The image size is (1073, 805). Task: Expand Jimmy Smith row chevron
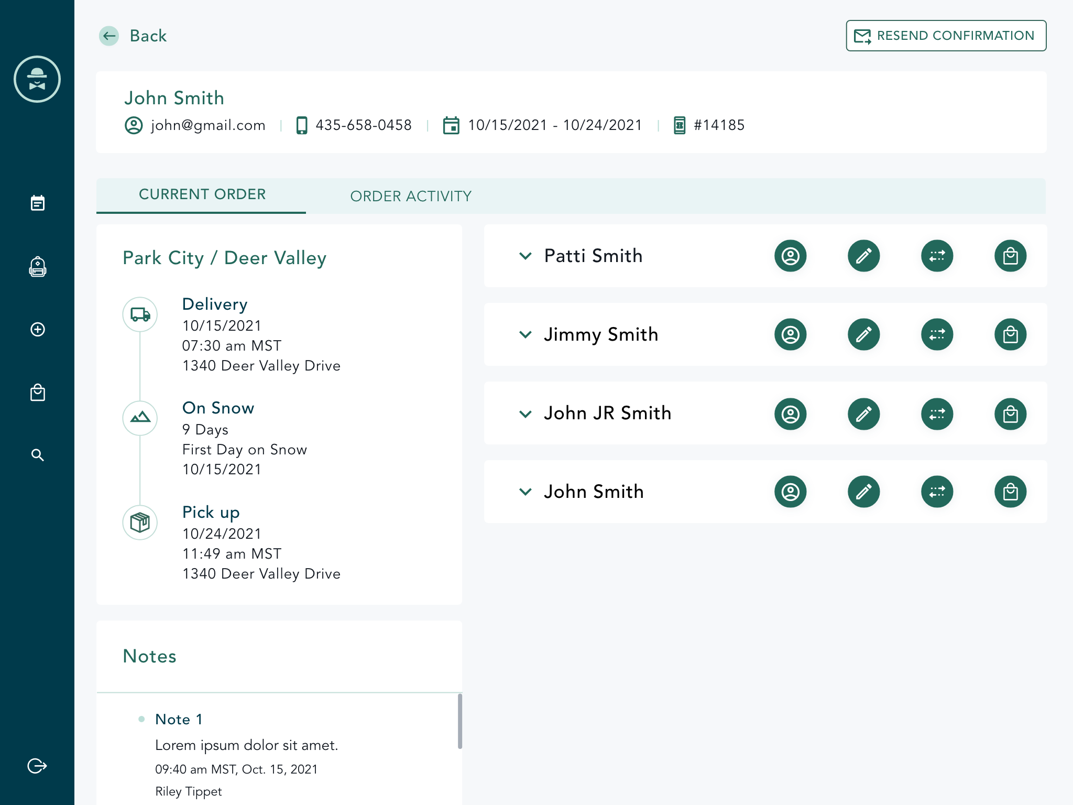coord(525,334)
